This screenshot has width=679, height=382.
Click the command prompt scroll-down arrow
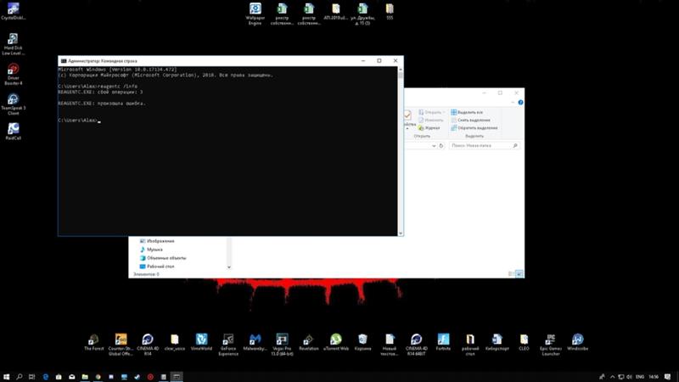401,233
